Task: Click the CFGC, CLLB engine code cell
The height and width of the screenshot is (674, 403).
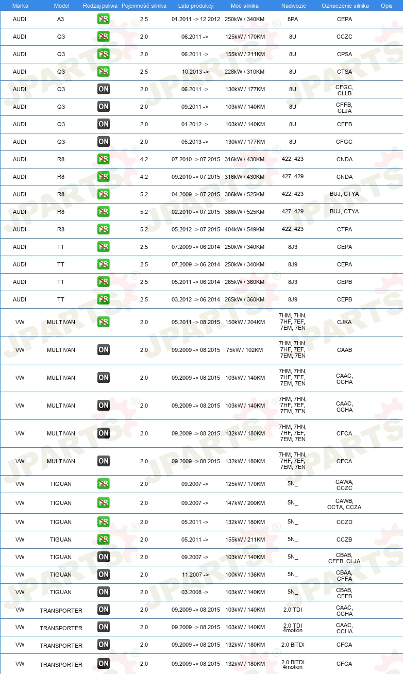Action: (344, 90)
